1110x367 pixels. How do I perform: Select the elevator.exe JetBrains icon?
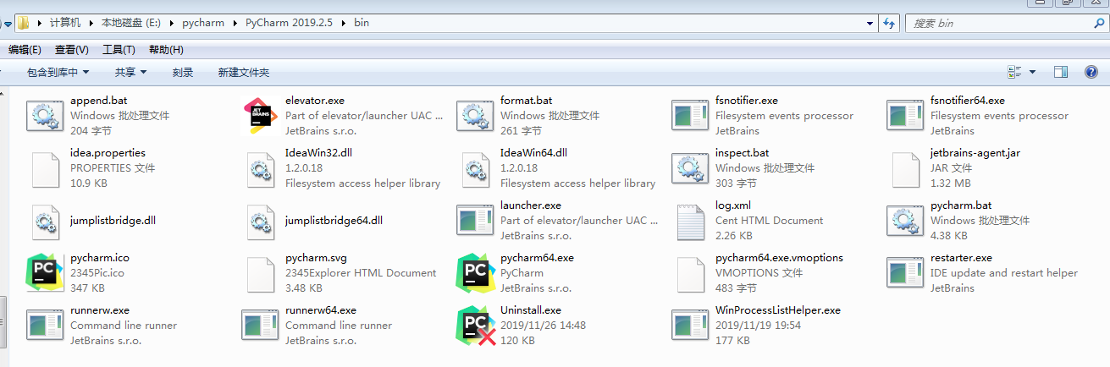[x=259, y=116]
